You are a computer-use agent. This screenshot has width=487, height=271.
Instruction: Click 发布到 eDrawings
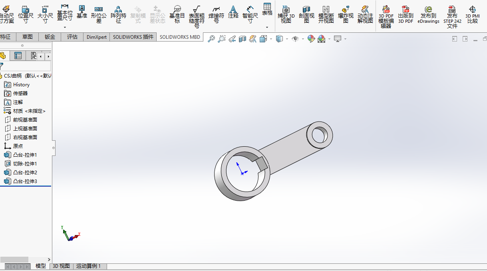click(x=428, y=14)
